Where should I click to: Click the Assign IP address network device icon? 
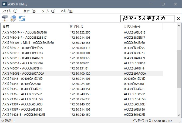[x=5, y=18]
